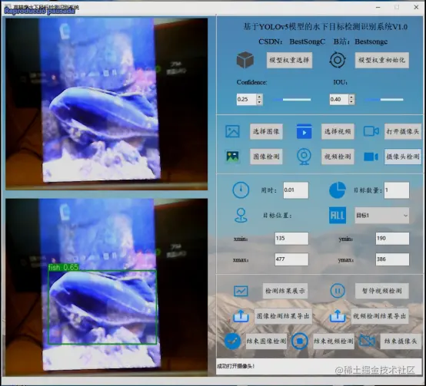Click the 选择视频 button
The image size is (426, 386).
click(338, 131)
